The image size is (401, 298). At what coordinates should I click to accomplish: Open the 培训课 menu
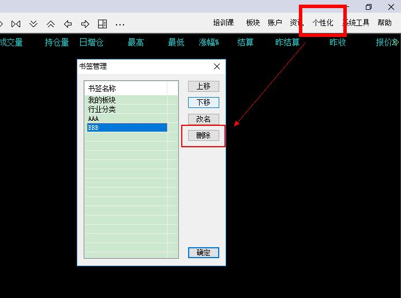[223, 23]
